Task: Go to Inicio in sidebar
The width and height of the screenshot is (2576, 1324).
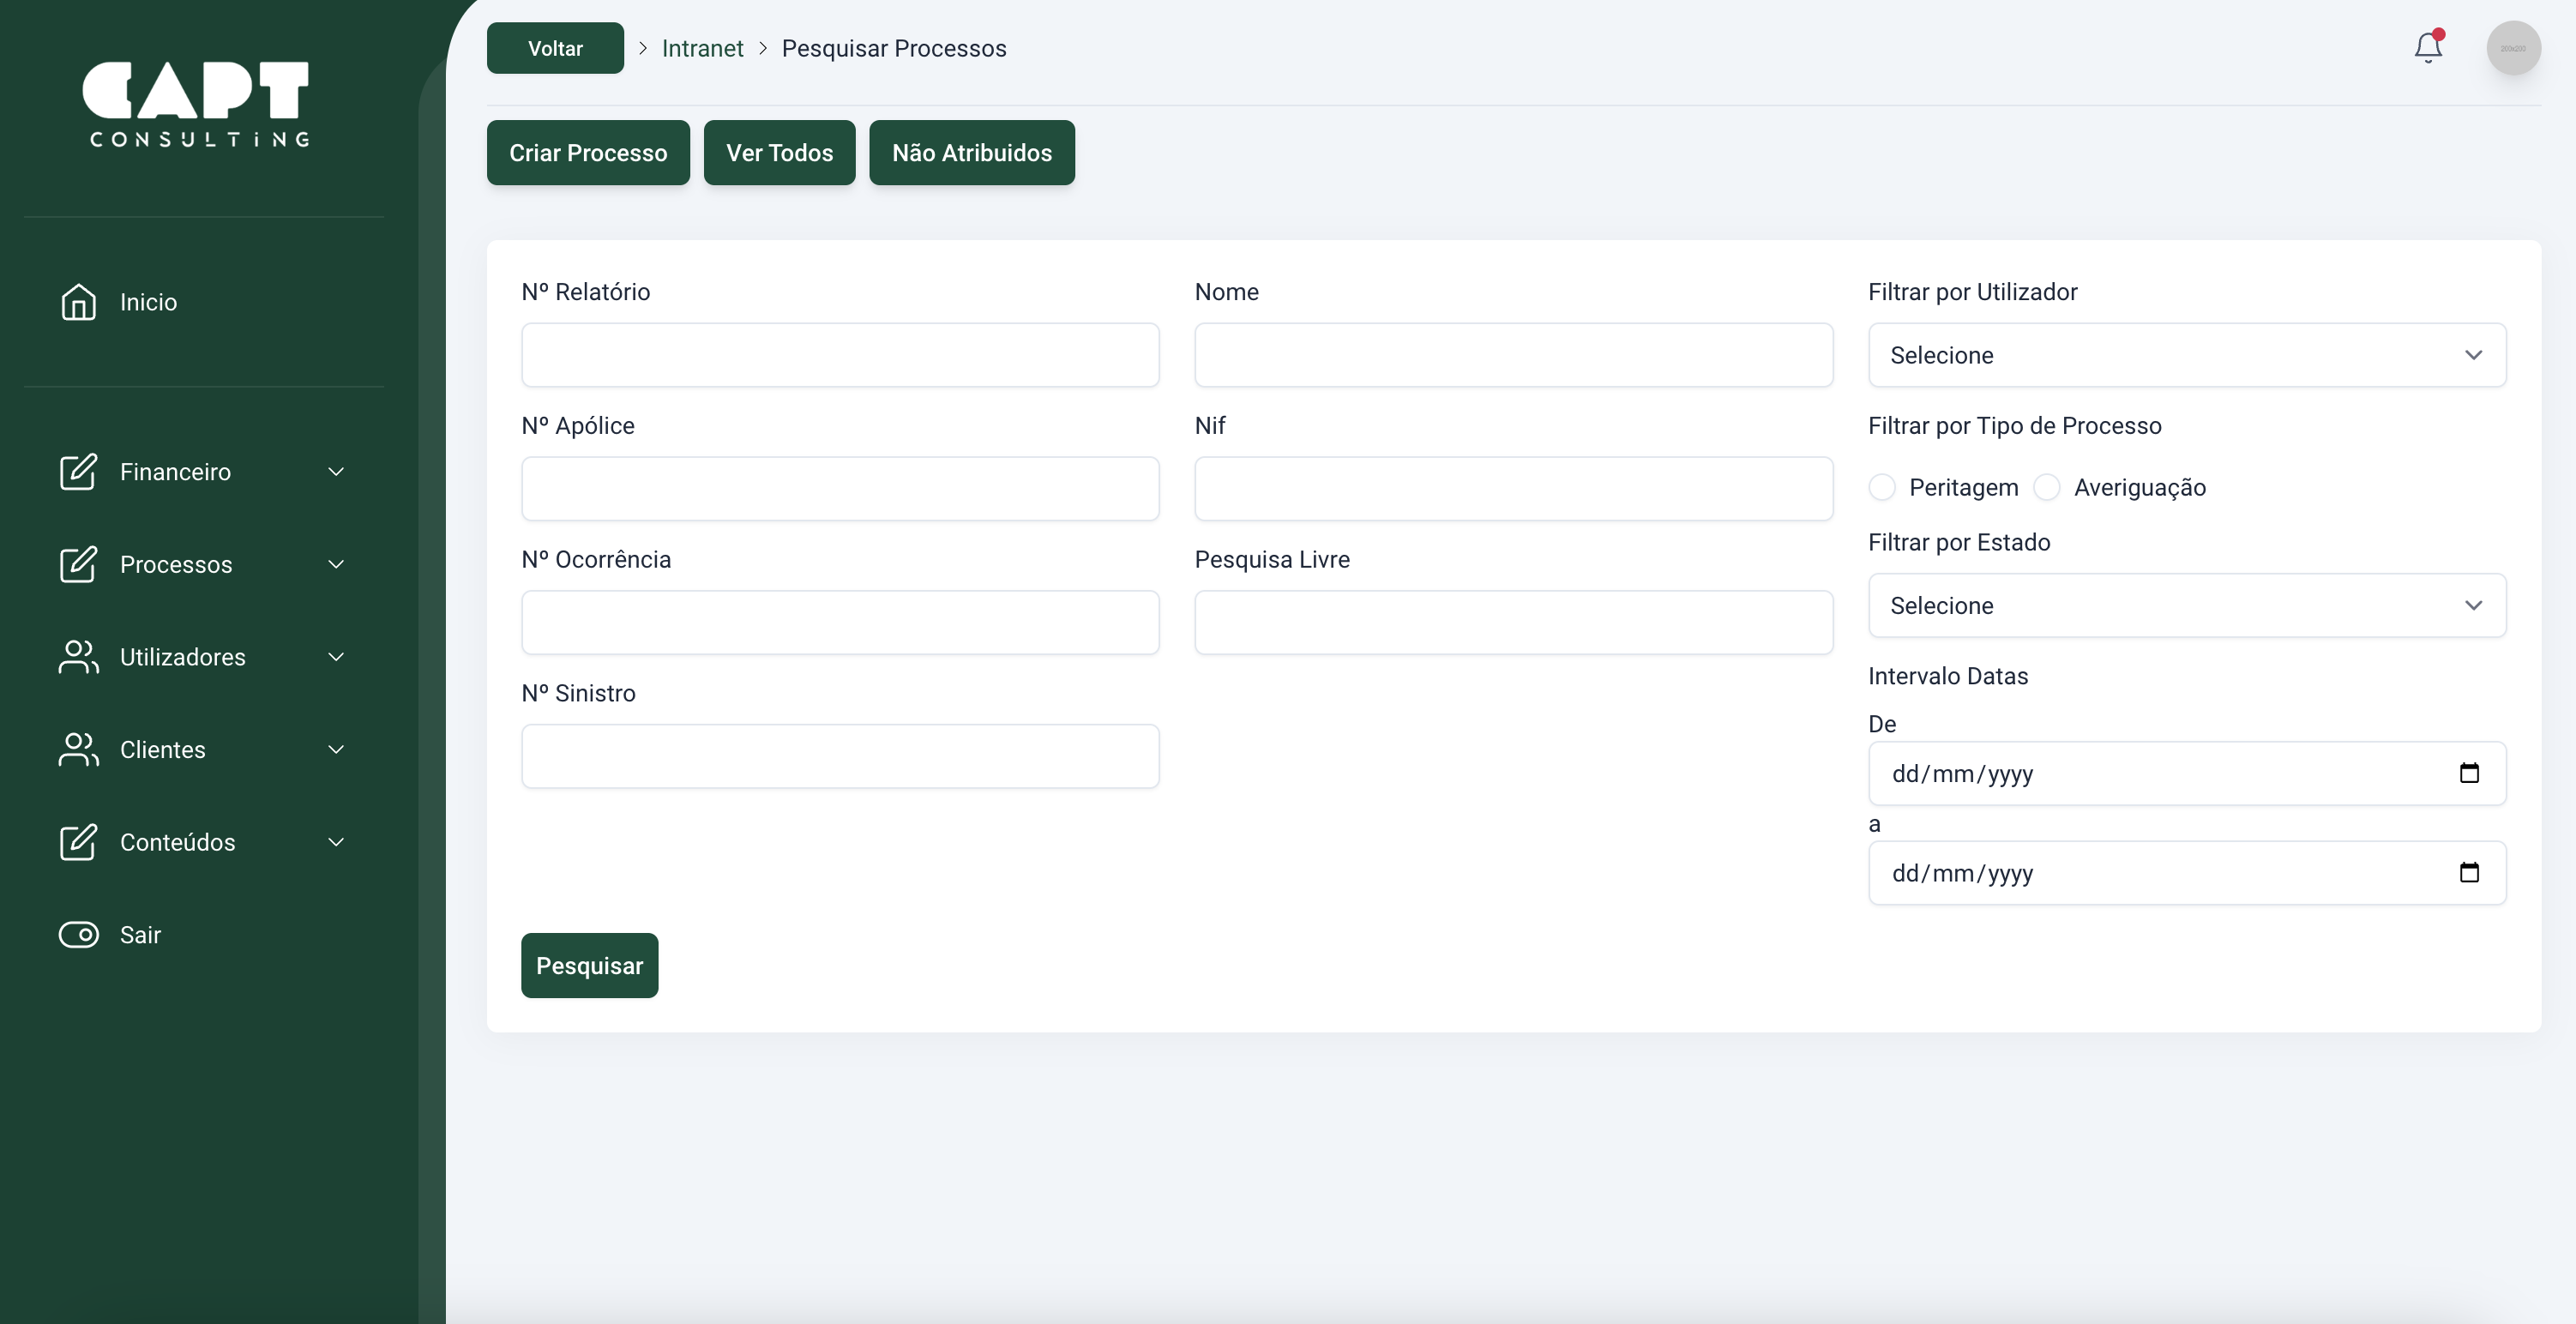Action: pos(148,302)
